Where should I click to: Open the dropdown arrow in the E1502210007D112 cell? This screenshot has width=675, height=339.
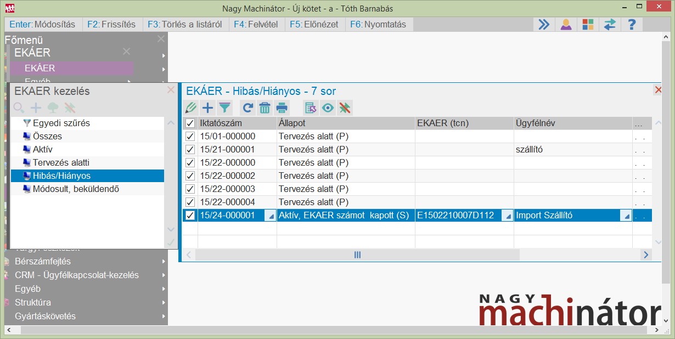pyautogui.click(x=508, y=216)
